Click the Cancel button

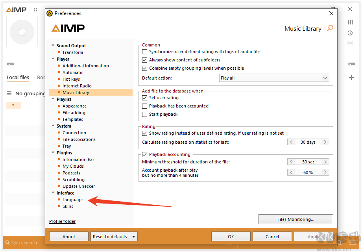pyautogui.click(x=272, y=237)
